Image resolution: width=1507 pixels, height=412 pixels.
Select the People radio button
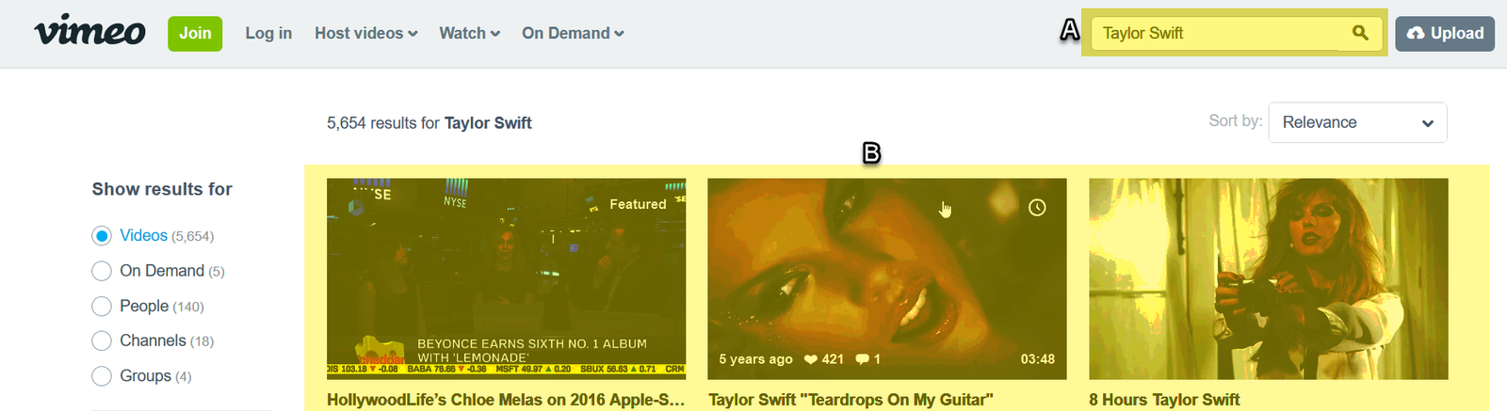coord(102,307)
